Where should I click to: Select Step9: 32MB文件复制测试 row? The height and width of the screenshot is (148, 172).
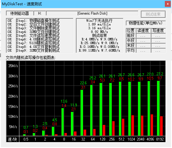pyautogui.click(x=38, y=50)
